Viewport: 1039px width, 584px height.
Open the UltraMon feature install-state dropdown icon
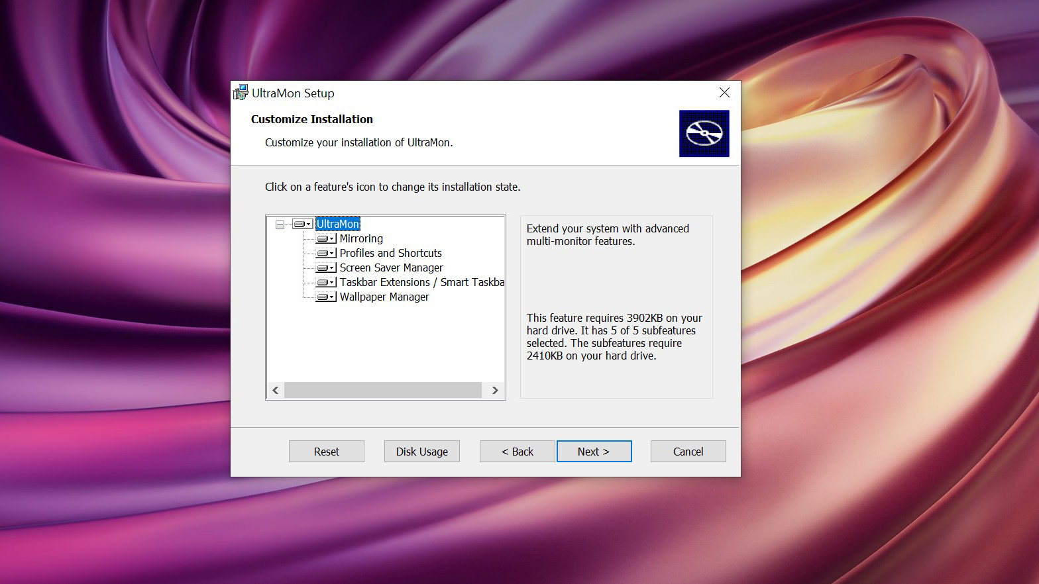302,224
